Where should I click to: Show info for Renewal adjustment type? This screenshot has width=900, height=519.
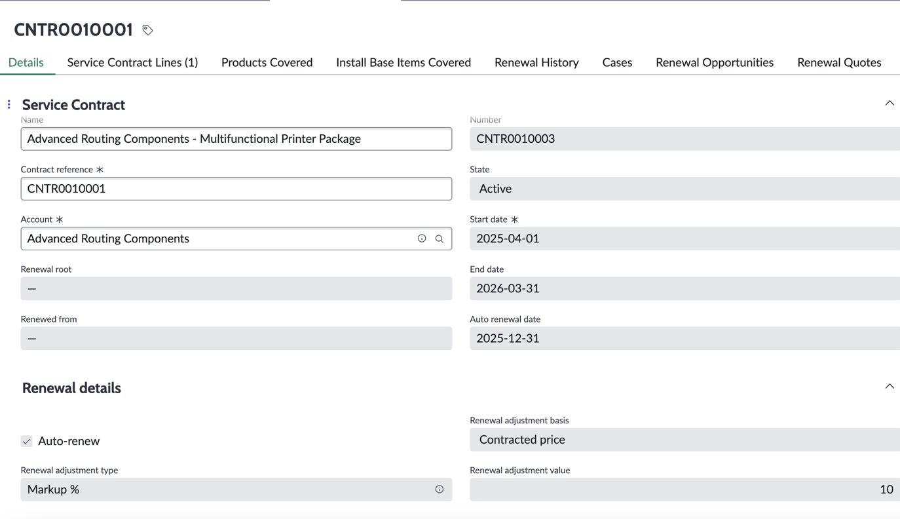tap(440, 490)
